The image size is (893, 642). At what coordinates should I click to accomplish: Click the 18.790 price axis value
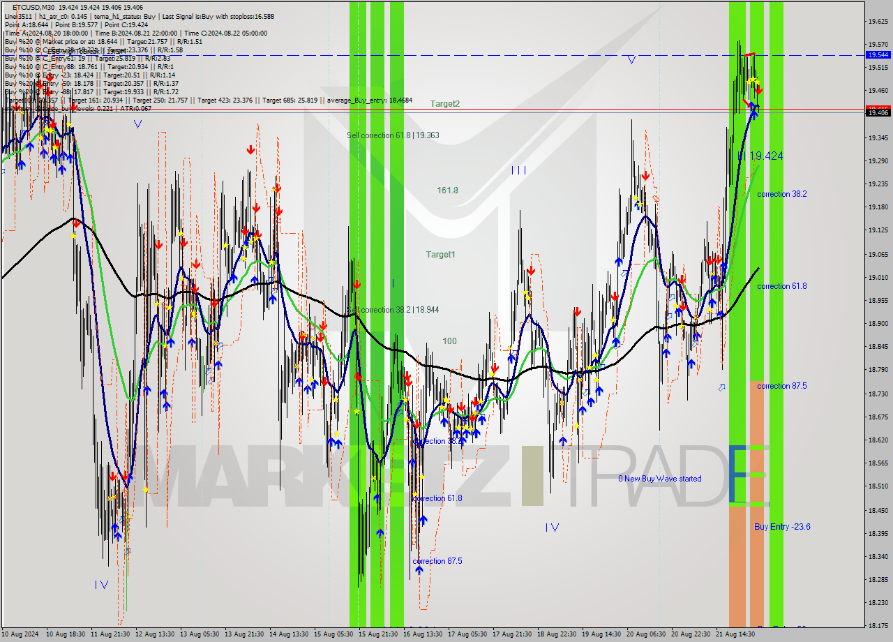[x=878, y=370]
